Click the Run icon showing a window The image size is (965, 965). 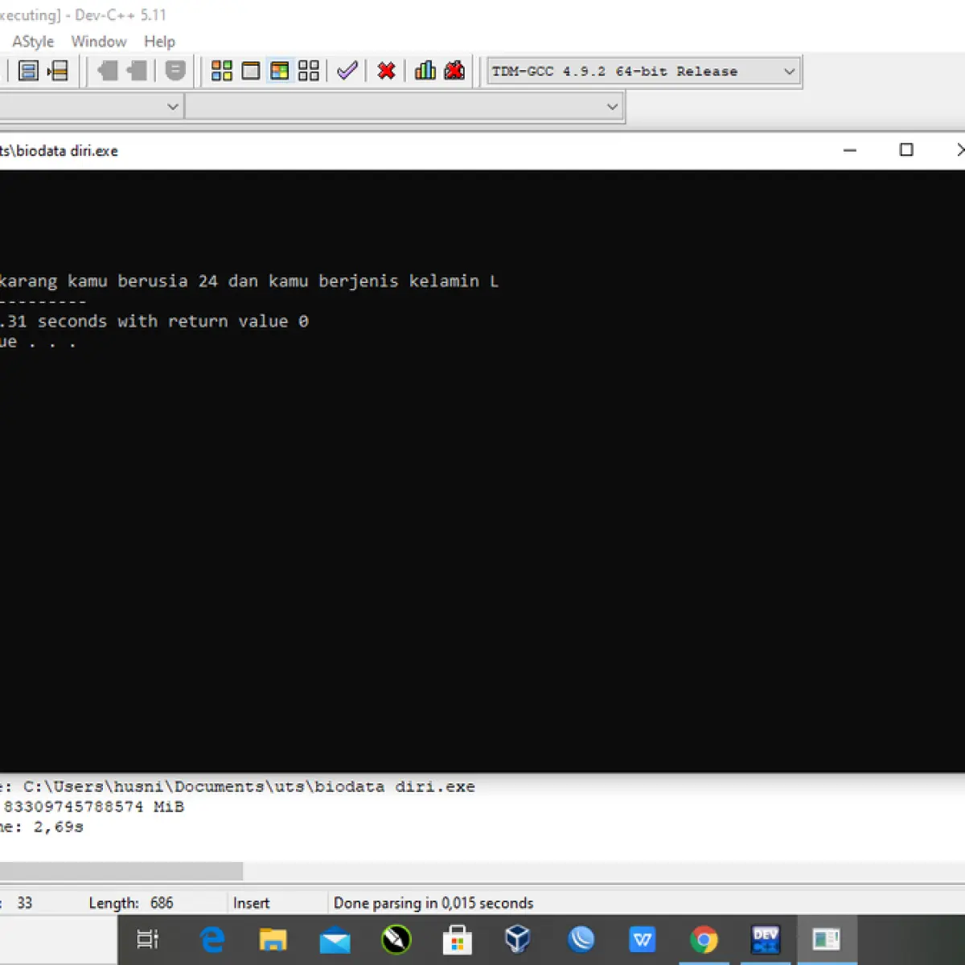(x=251, y=71)
